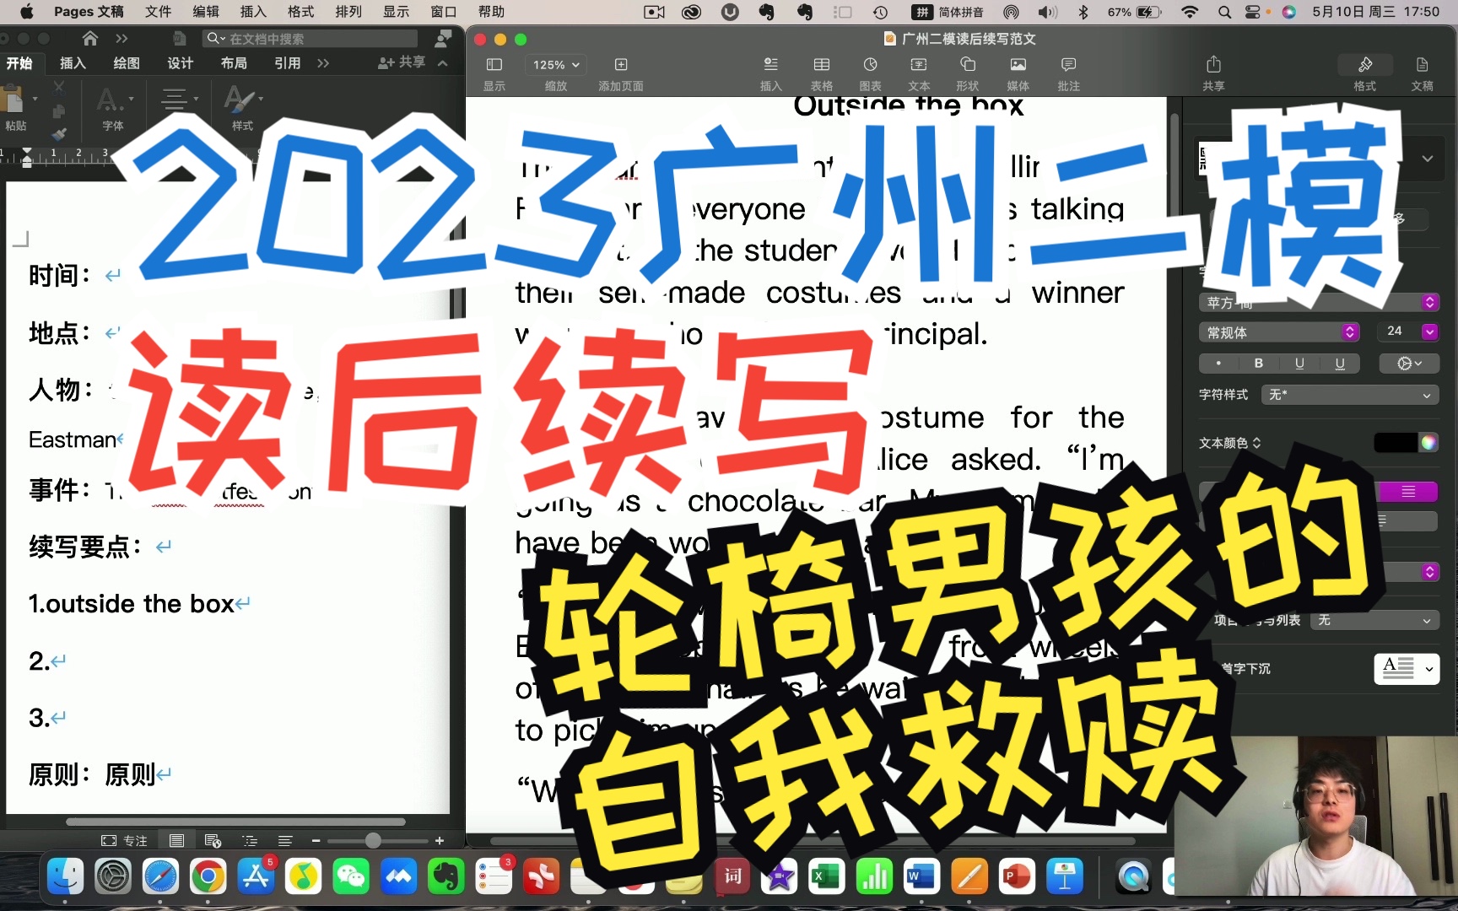Screen dimensions: 1458x911
Task: Open the 设计 tab in the Word ribbon
Action: tap(180, 63)
